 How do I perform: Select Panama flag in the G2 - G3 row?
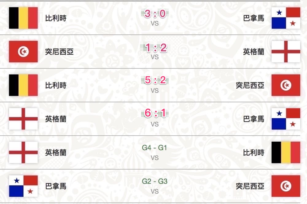tap(23, 186)
